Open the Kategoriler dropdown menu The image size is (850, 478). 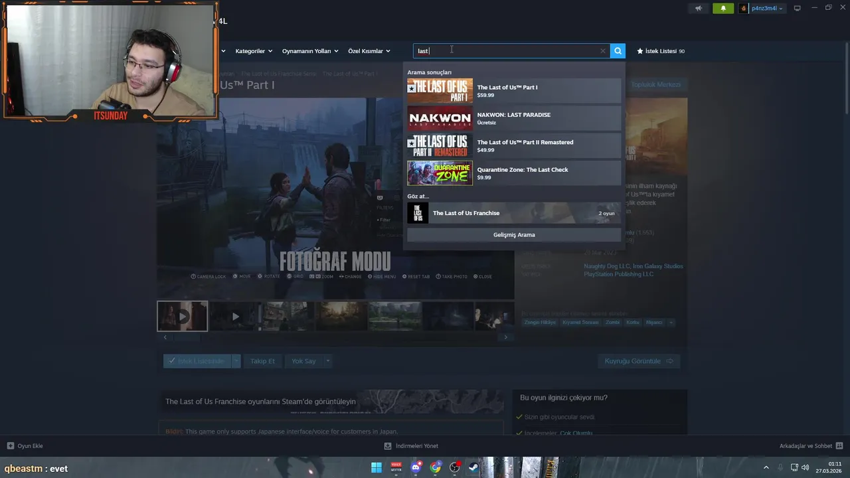click(x=253, y=51)
